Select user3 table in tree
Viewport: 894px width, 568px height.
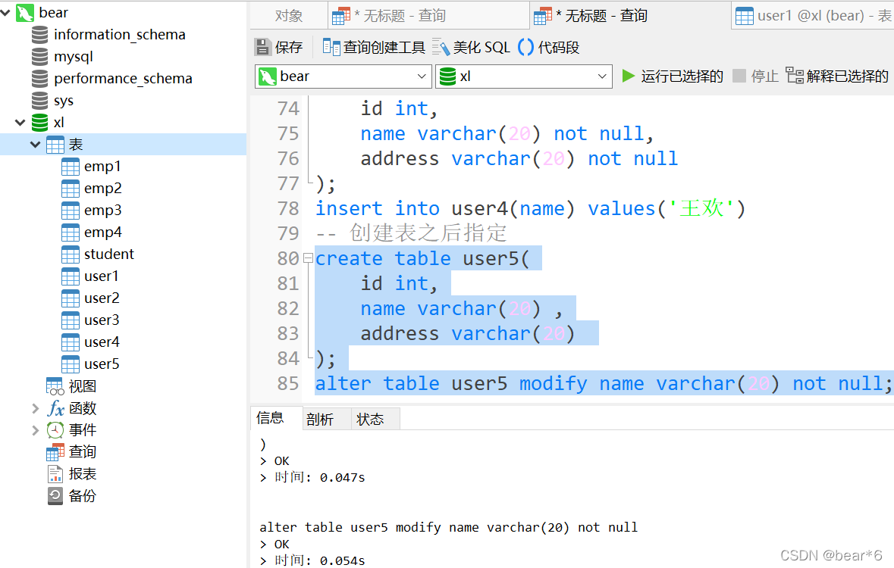(x=102, y=320)
